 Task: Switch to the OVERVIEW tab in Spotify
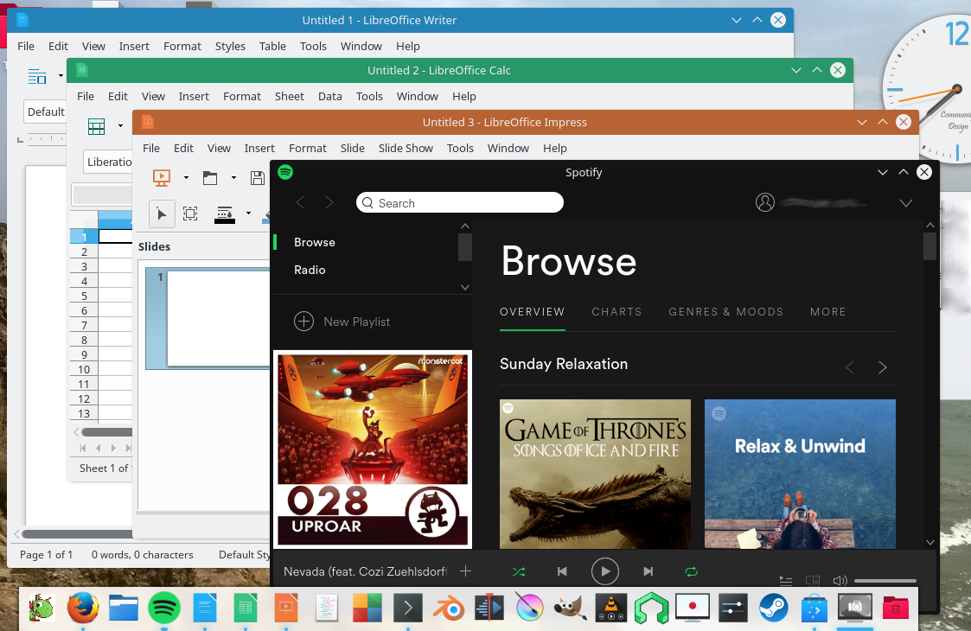click(x=532, y=311)
